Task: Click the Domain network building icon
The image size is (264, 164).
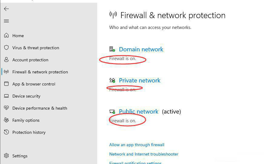Action: tap(112, 49)
